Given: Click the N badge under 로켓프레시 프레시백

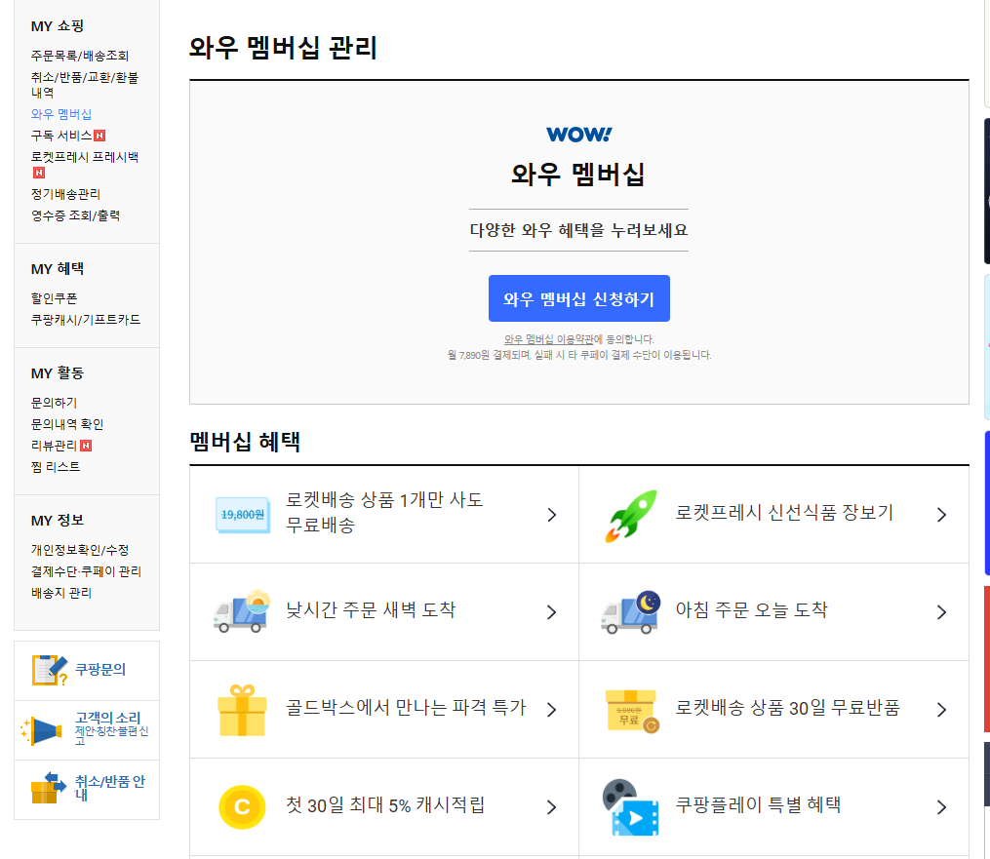Looking at the screenshot, I should pos(38,173).
